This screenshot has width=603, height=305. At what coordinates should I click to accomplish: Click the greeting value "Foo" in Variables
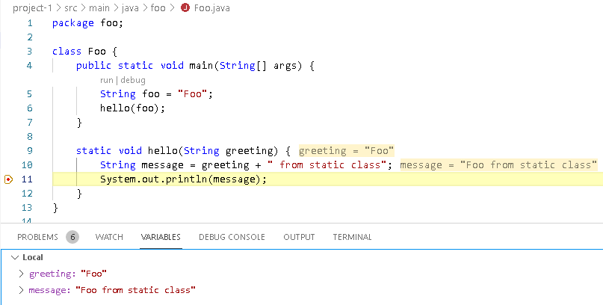tap(93, 274)
